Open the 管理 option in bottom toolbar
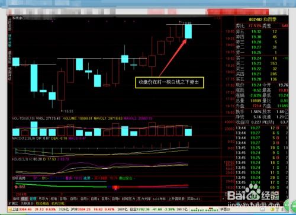 click(33, 198)
